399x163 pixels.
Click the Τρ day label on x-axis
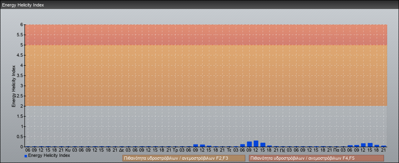pyautogui.click(x=175, y=150)
